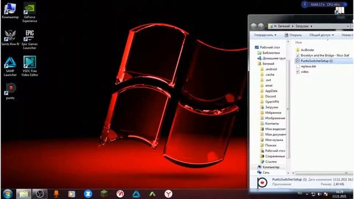
Task: Show hidden tray icons arrow
Action: (x=307, y=194)
